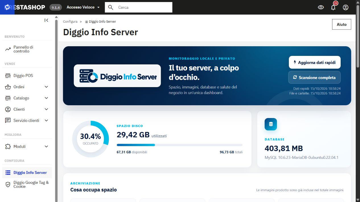Screen dimensions: 360x202
Task: Expand the Catalogo submenu chevron
Action: click(x=47, y=98)
